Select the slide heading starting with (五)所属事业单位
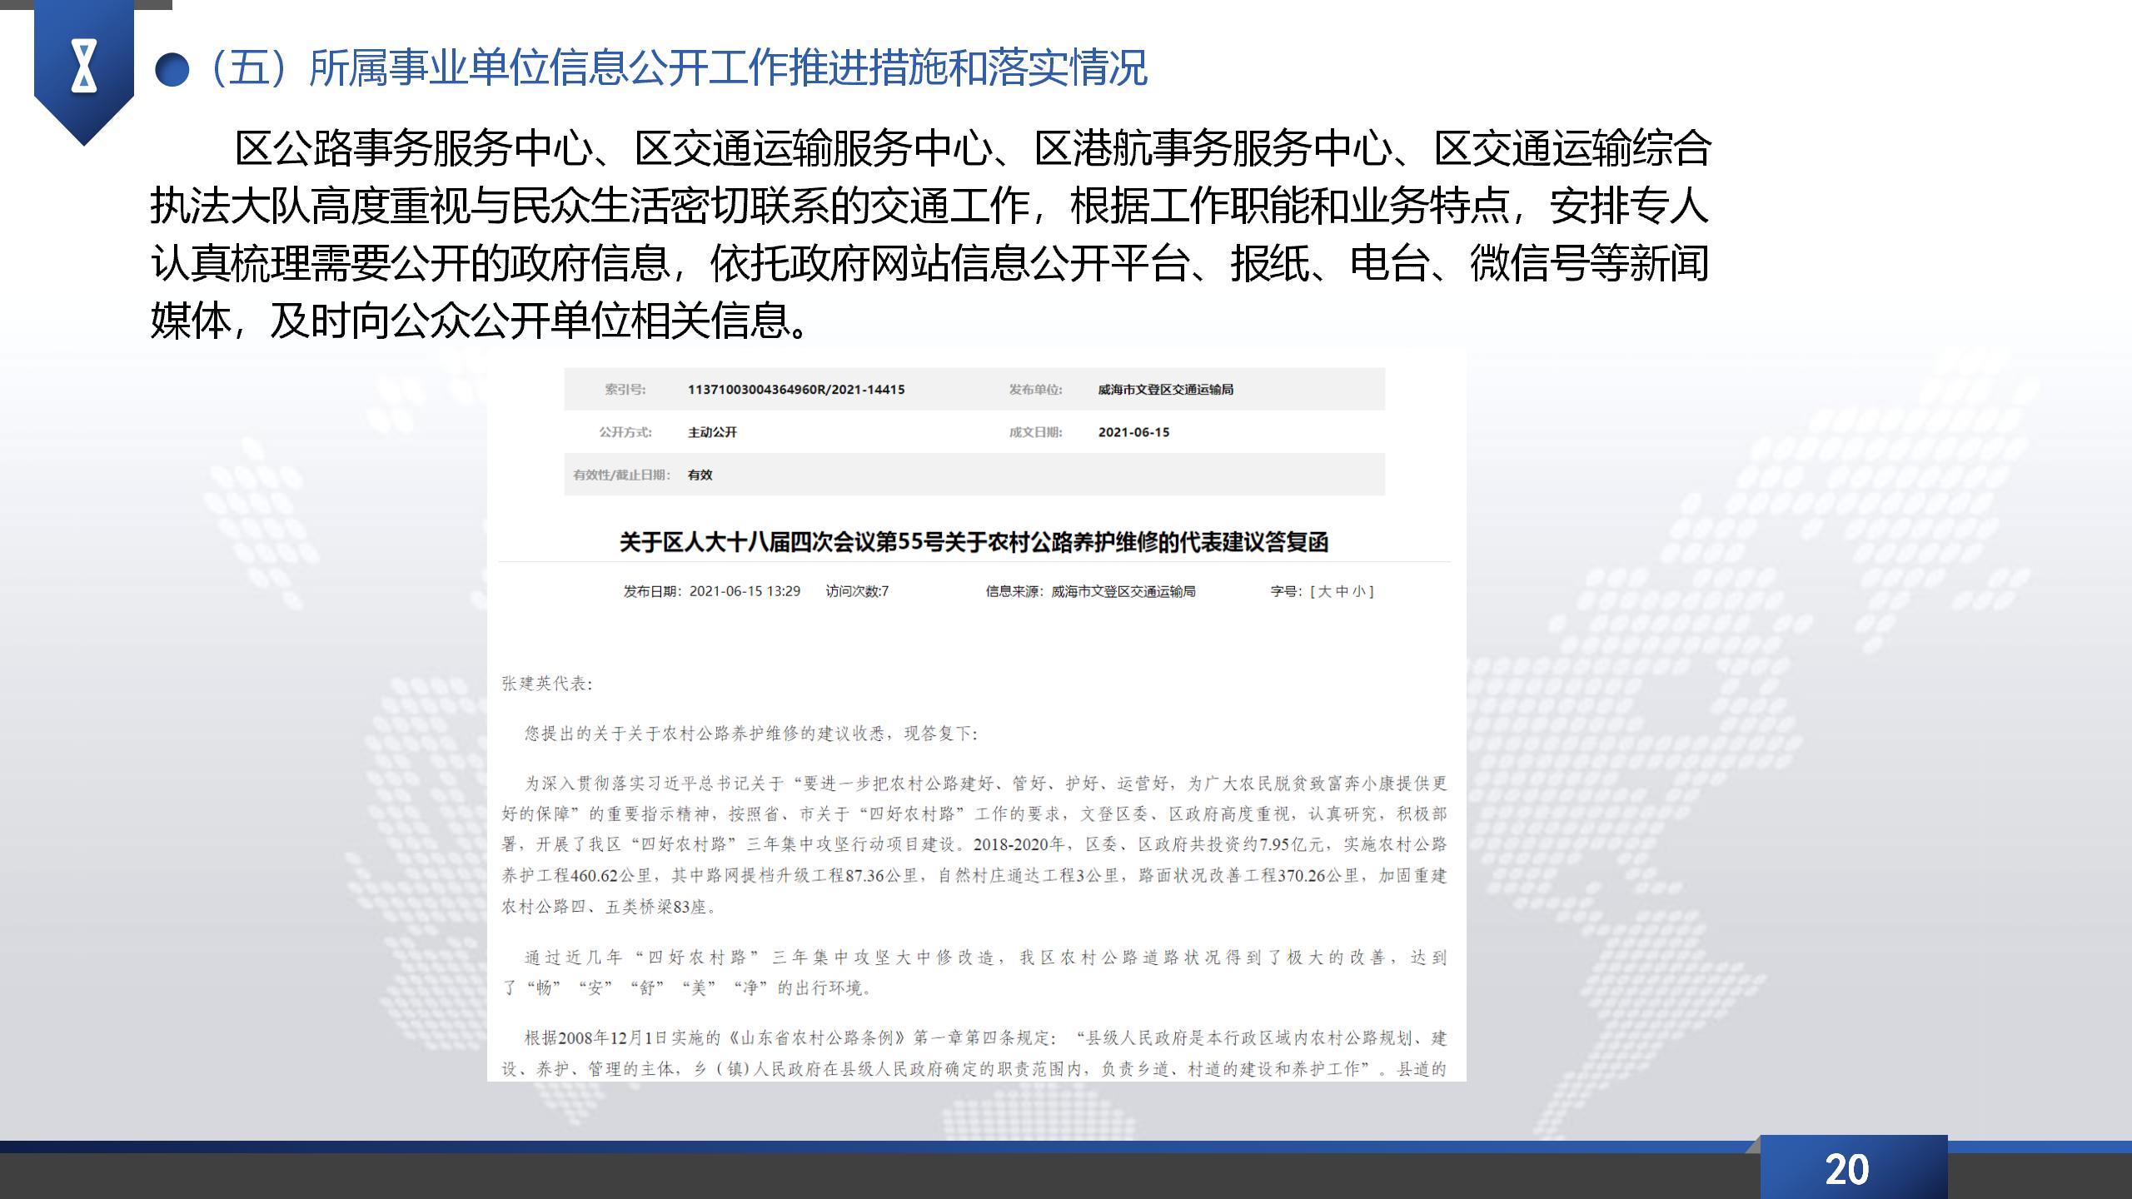This screenshot has height=1199, width=2132. pyautogui.click(x=679, y=68)
